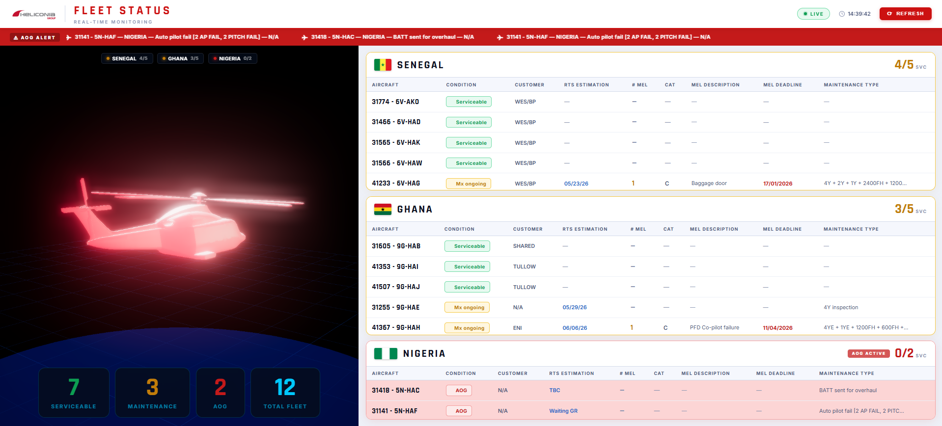Click the clock icon beside 14:39:42

click(x=842, y=14)
